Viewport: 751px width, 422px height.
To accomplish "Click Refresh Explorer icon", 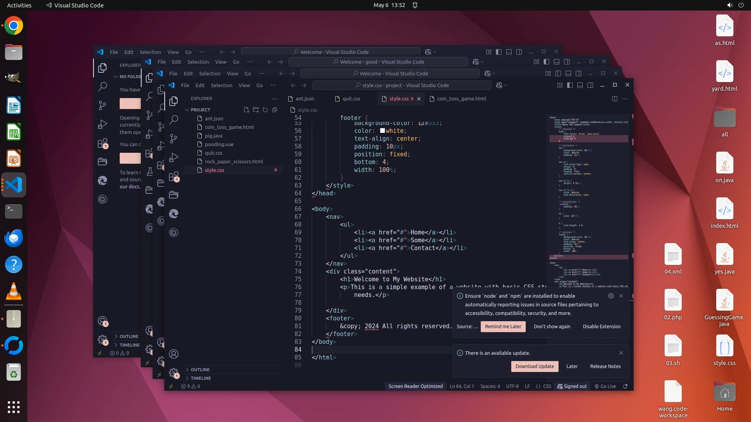I will click(x=265, y=110).
